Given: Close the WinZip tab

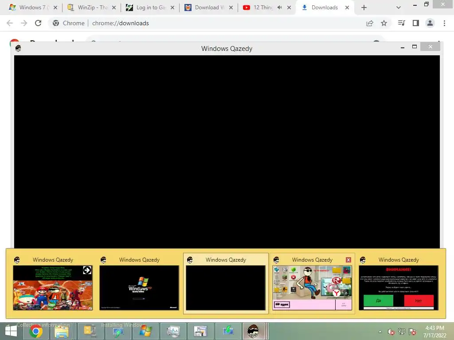Looking at the screenshot, I should [114, 8].
